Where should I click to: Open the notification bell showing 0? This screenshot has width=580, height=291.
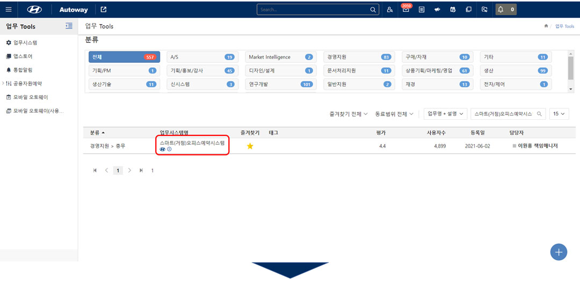[506, 10]
